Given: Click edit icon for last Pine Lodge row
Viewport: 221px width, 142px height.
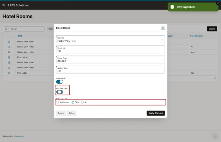Looking at the screenshot, I should pyautogui.click(x=9, y=73).
